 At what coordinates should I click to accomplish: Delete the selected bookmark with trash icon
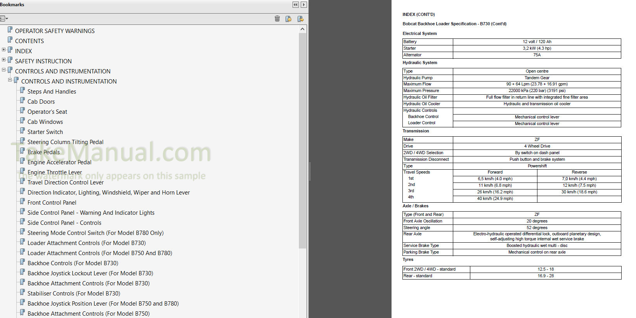click(277, 19)
